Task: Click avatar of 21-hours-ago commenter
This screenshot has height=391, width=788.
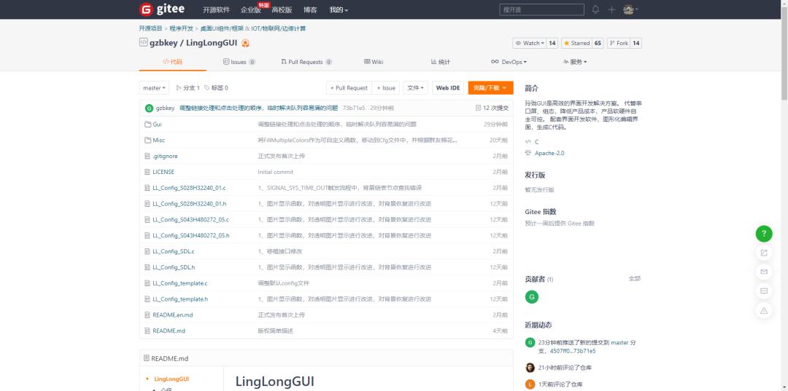Action: (x=530, y=368)
